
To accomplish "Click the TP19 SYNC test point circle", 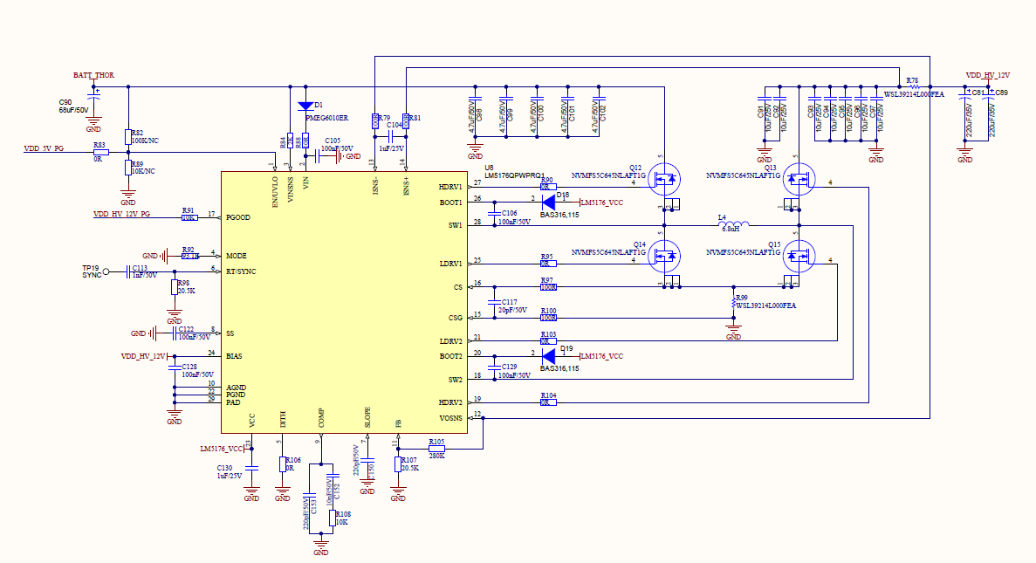I will pyautogui.click(x=106, y=271).
